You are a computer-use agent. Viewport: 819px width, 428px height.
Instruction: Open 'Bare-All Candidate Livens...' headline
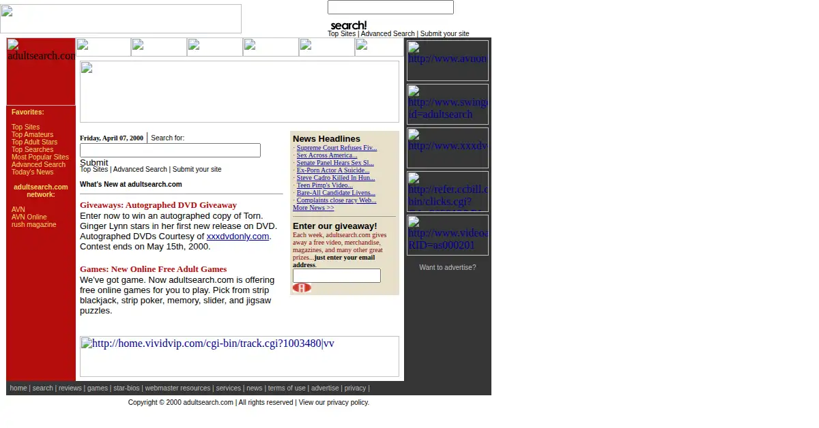336,192
